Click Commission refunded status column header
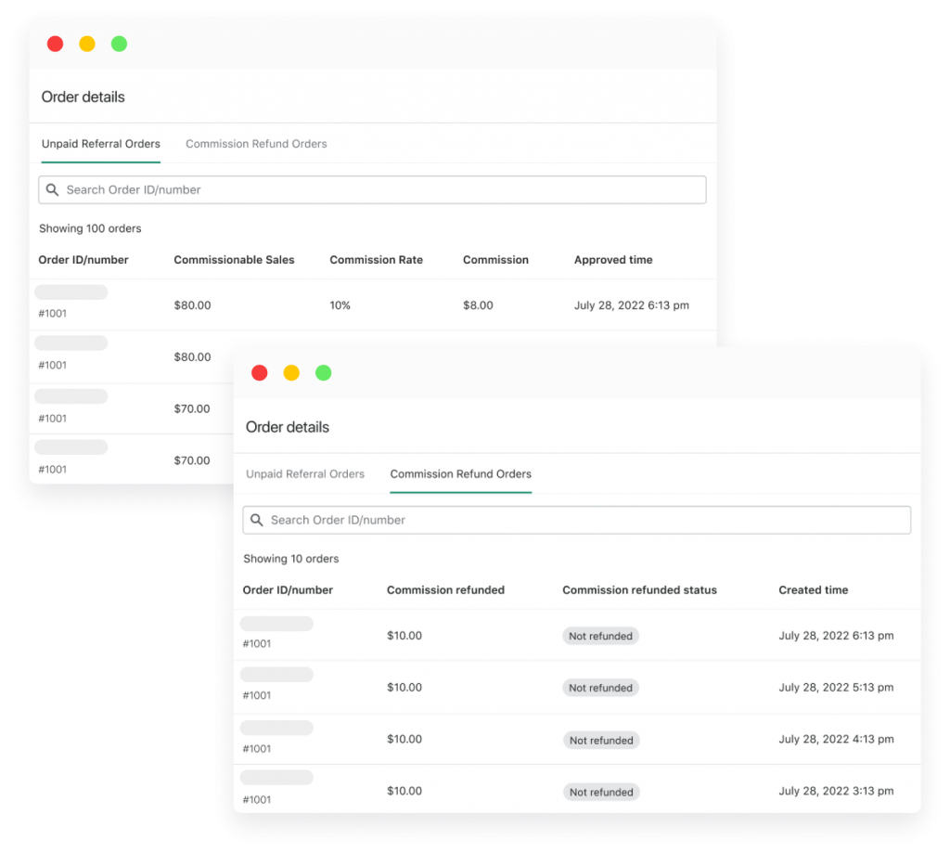The height and width of the screenshot is (853, 950). [x=639, y=590]
